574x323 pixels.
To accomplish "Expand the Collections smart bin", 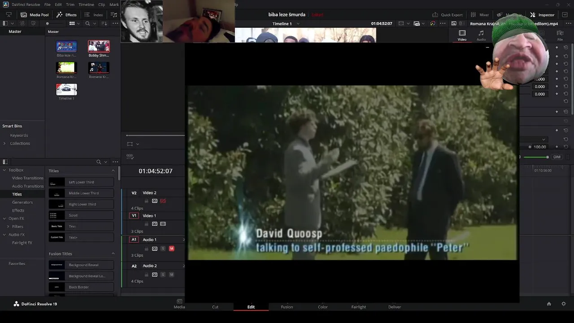I will pos(4,143).
